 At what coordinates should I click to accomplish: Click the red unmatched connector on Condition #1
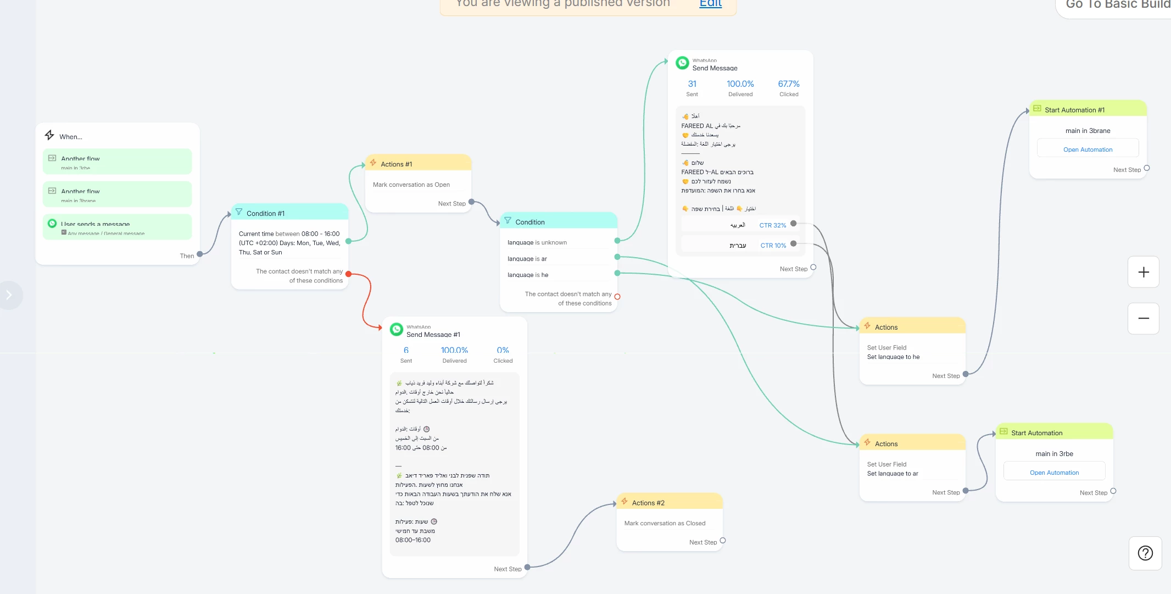click(348, 274)
